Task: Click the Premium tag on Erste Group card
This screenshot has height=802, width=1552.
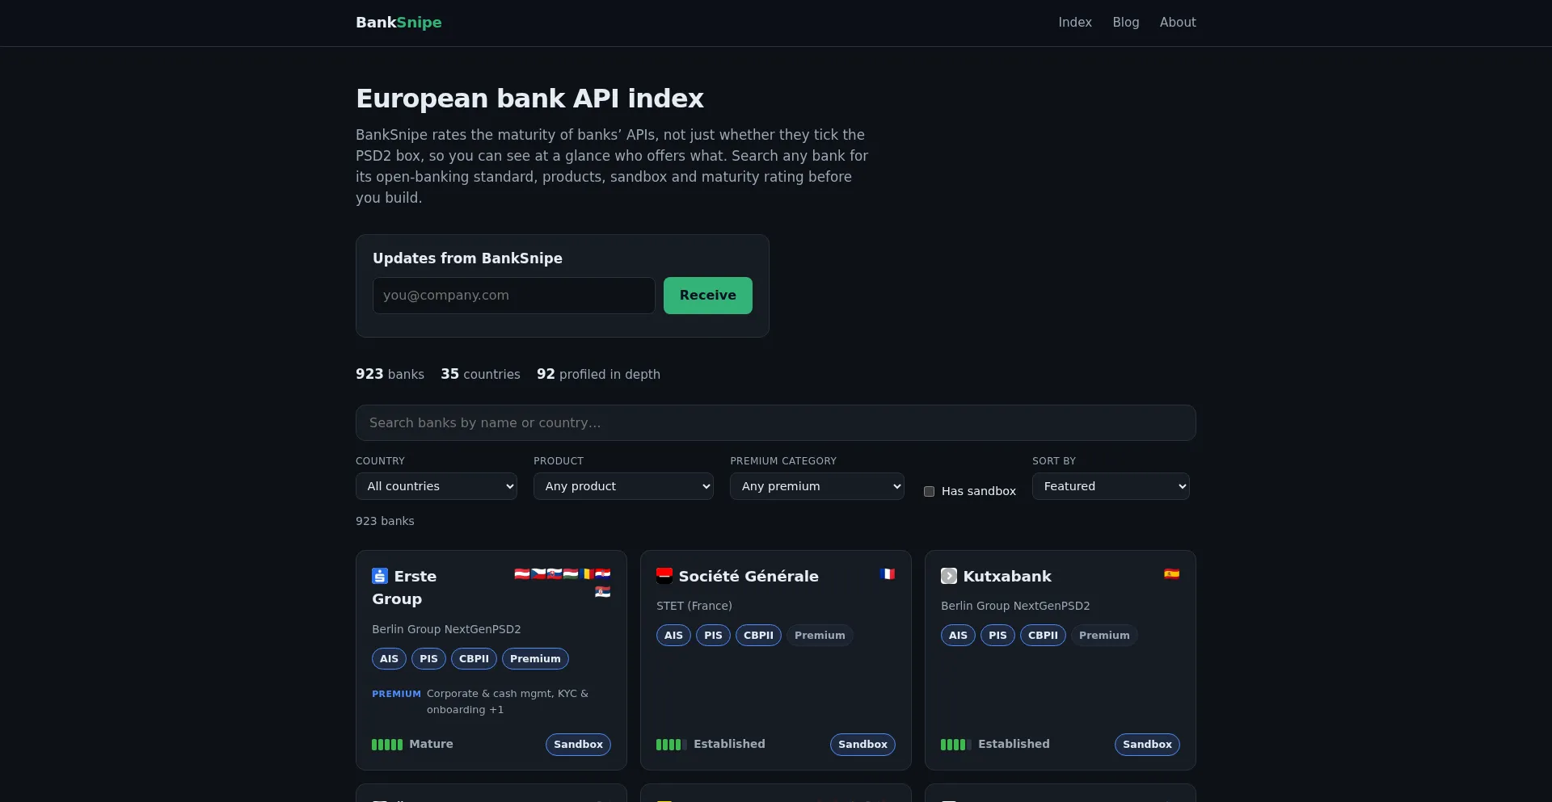Action: (x=535, y=659)
